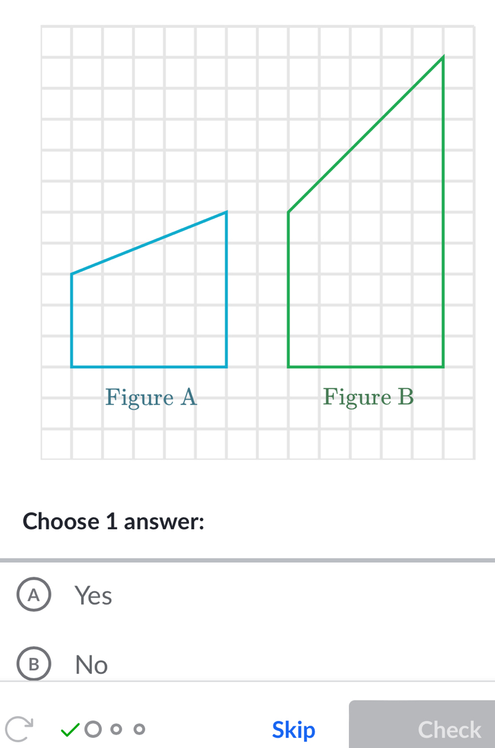Collapse the Choose 1 answer section
The height and width of the screenshot is (748, 495).
coord(112,520)
